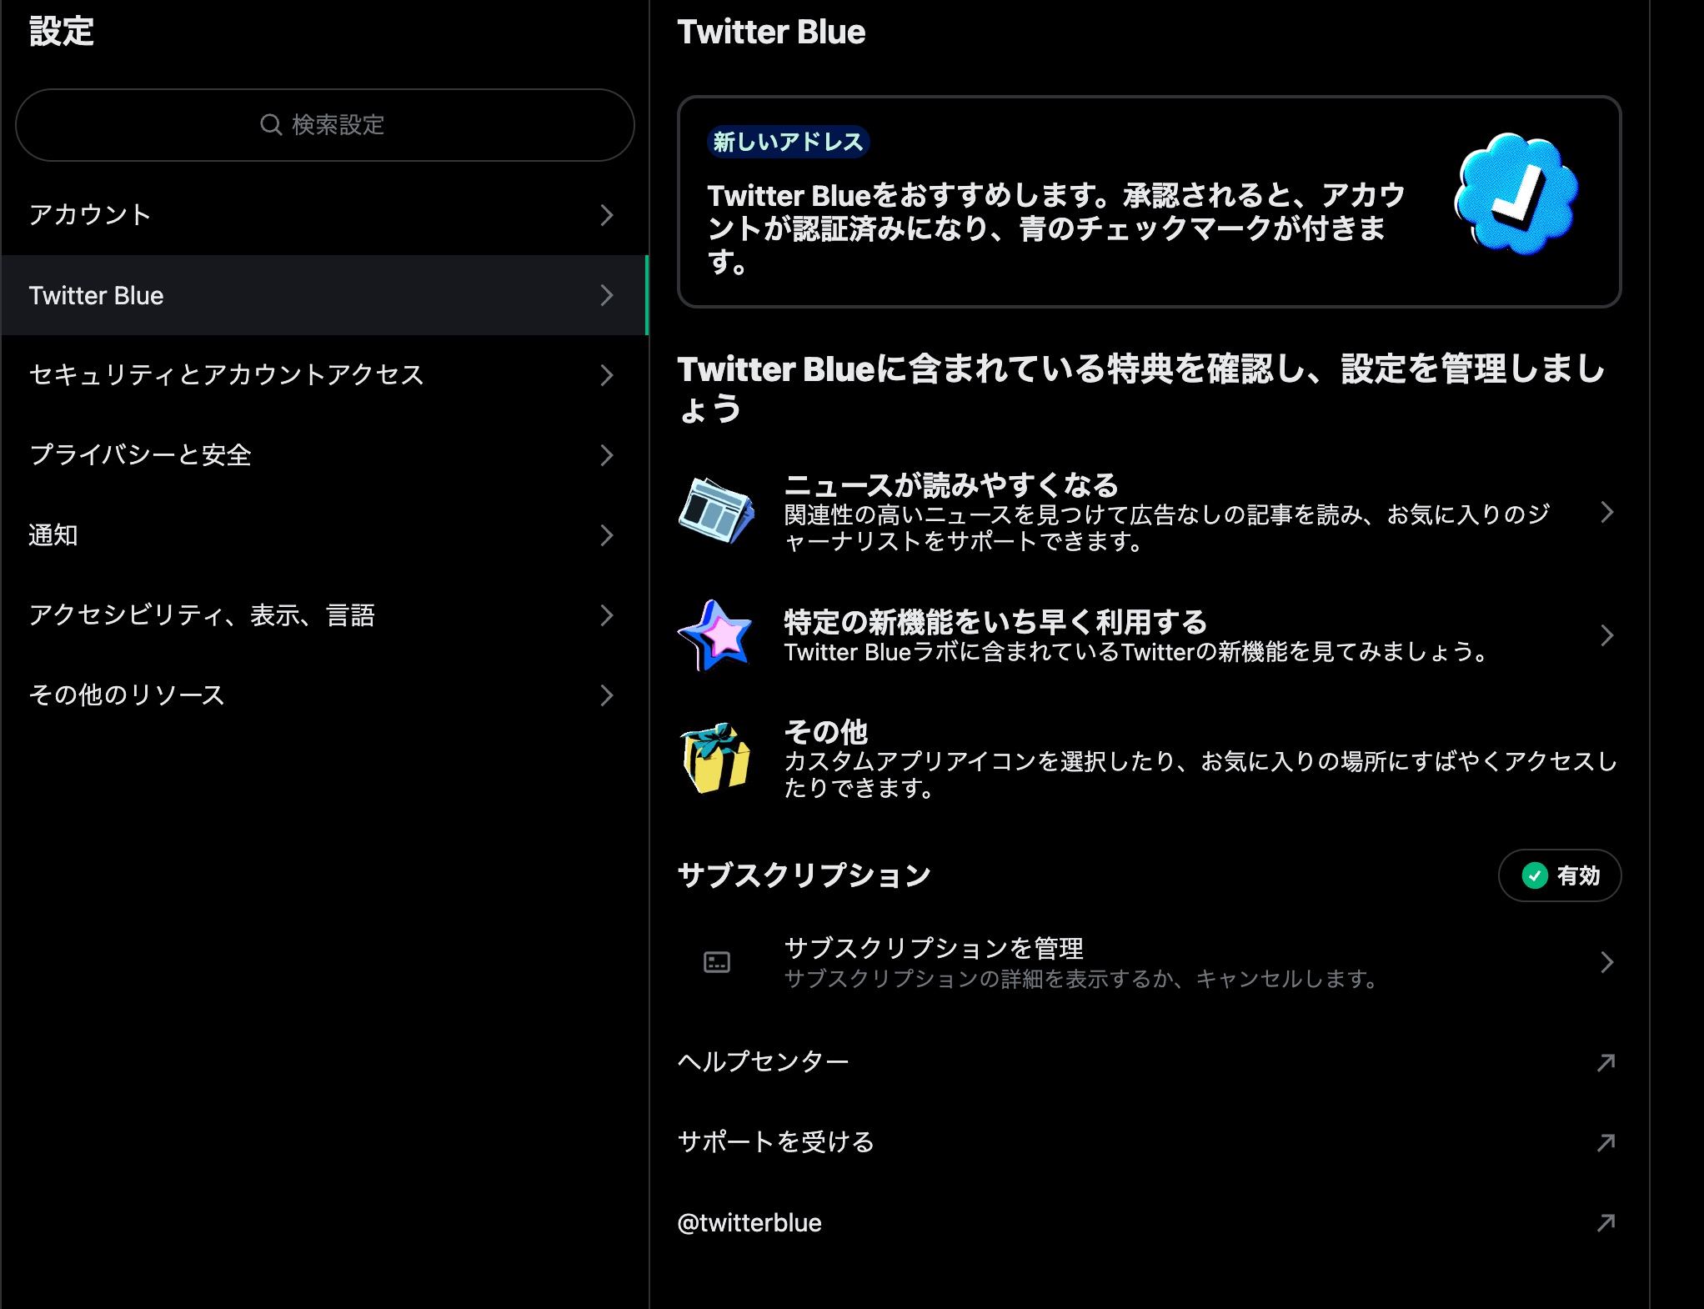Image resolution: width=1704 pixels, height=1309 pixels.
Task: Open the ヘルプセンター link
Action: [x=1149, y=1062]
